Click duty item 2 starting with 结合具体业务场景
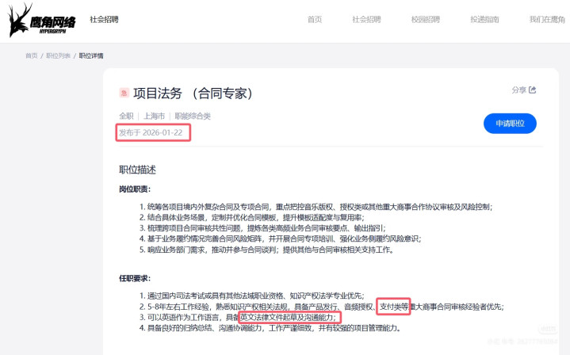This screenshot has height=355, width=570. point(251,217)
